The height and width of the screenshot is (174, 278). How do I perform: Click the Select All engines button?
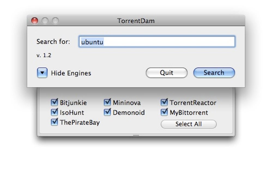click(188, 124)
